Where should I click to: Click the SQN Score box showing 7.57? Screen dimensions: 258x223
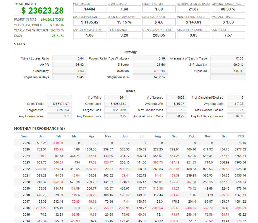pos(228,35)
